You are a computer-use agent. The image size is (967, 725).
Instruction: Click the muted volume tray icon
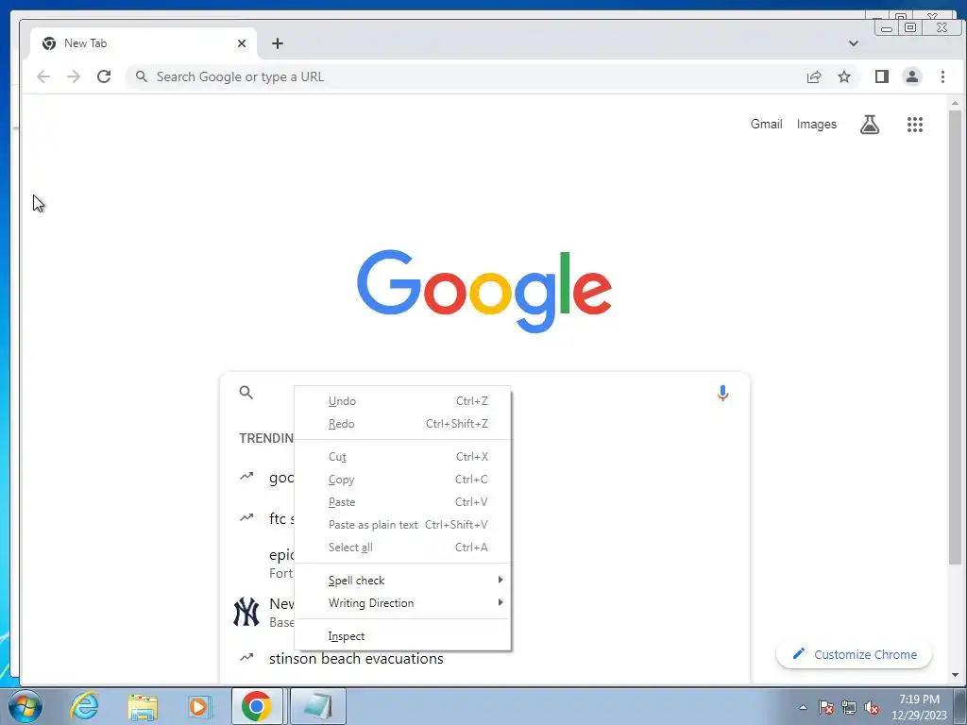click(872, 707)
